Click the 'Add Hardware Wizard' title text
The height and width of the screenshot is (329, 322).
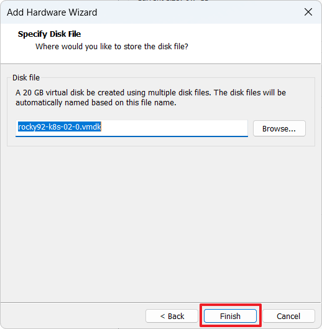coord(52,12)
